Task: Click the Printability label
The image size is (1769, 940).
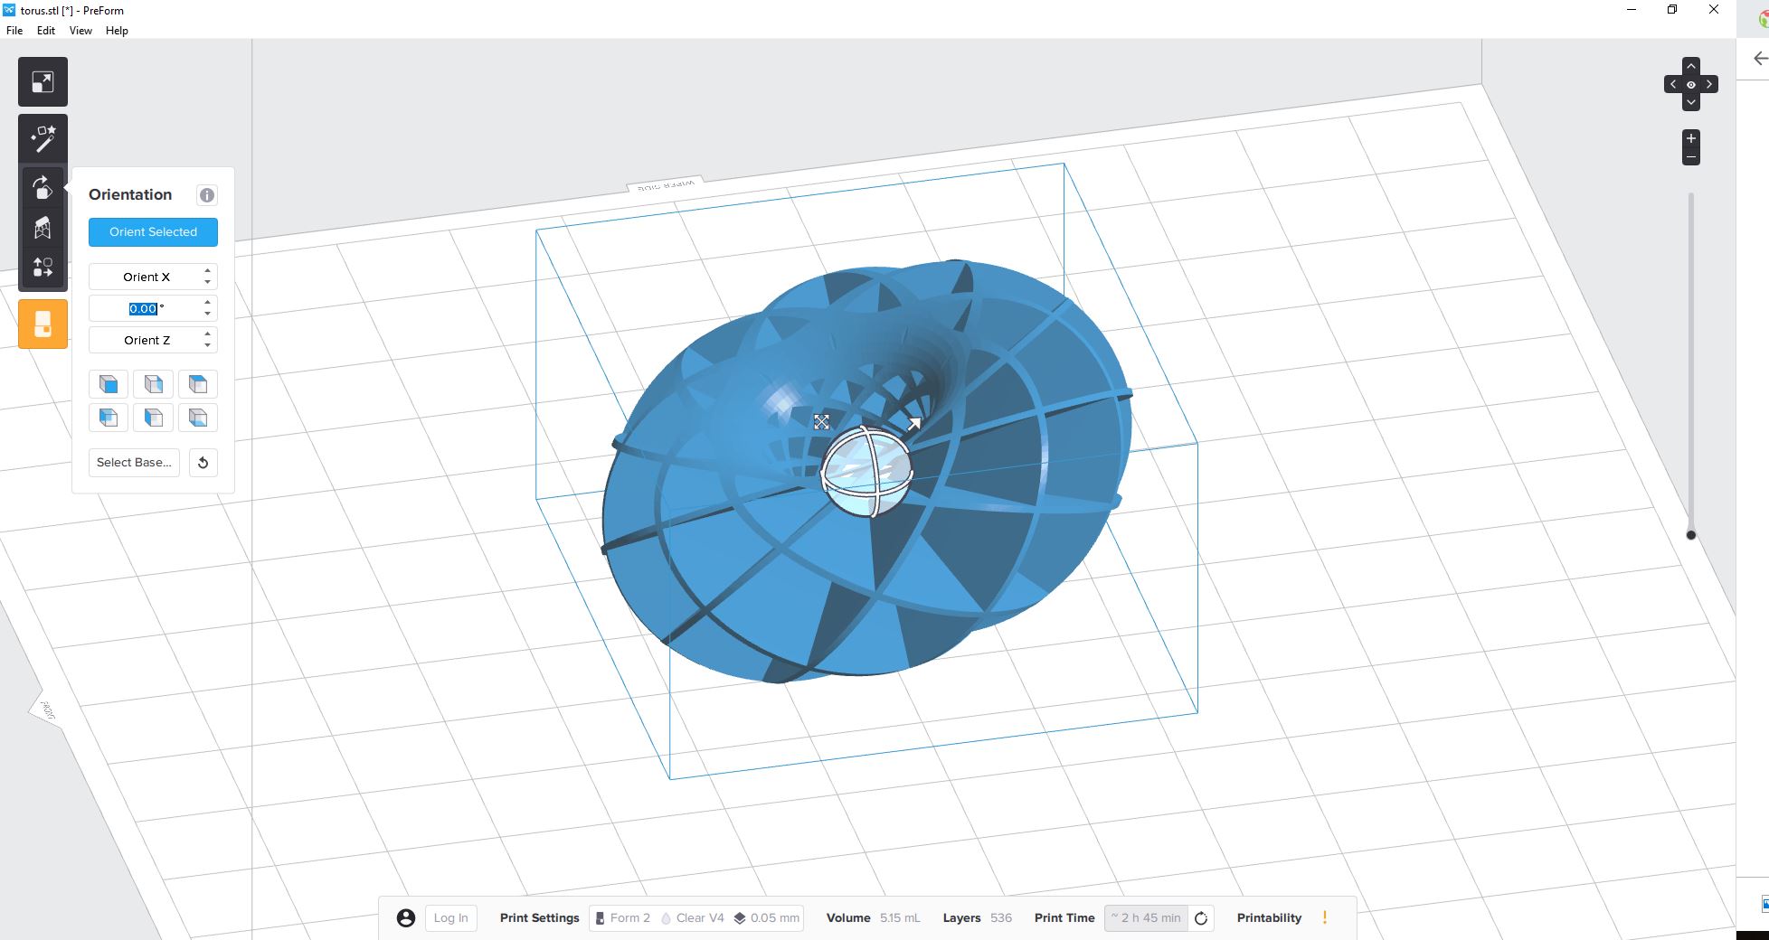Action: pos(1269,918)
